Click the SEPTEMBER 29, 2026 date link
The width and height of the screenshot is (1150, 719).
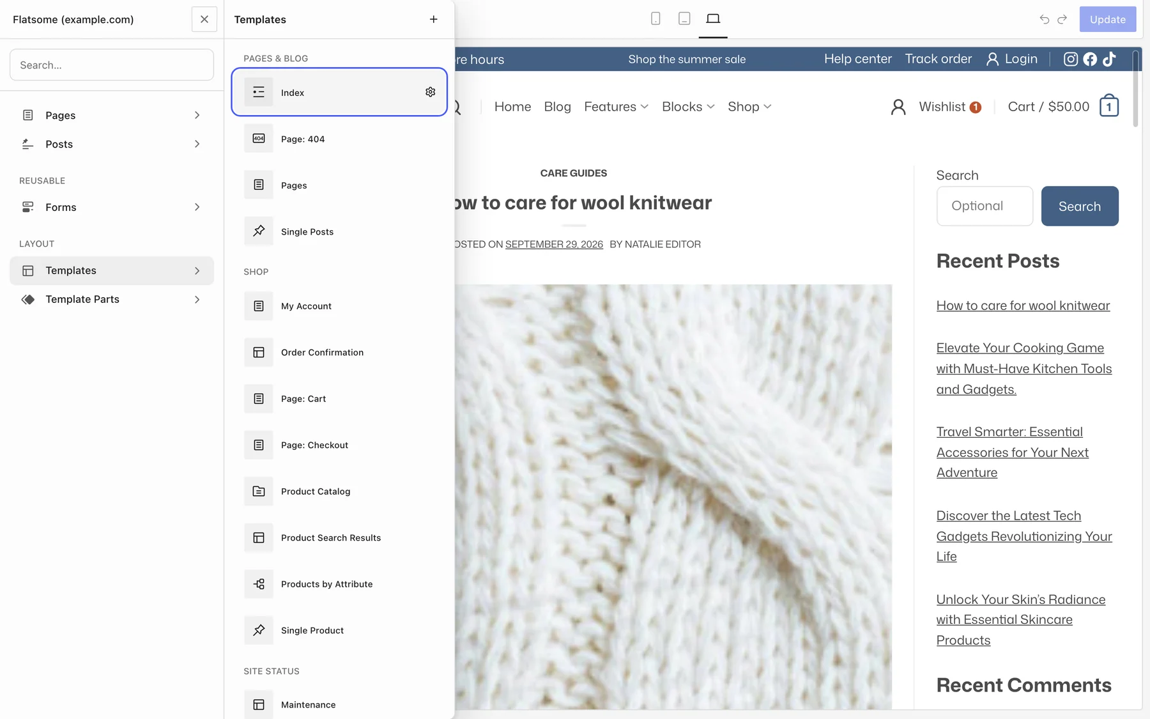click(x=554, y=244)
